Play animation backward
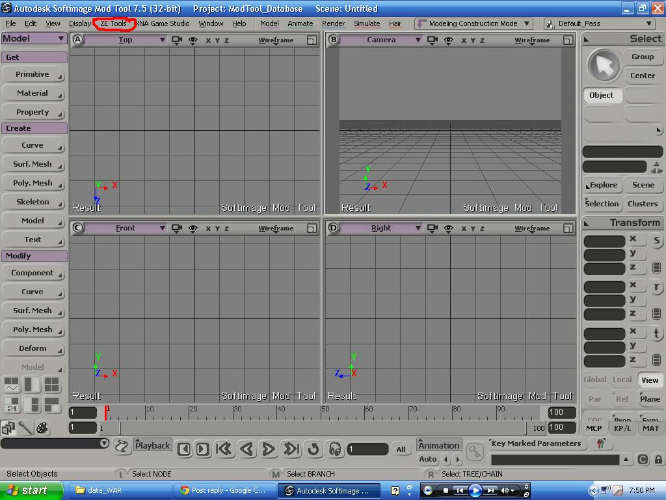 pyautogui.click(x=246, y=449)
